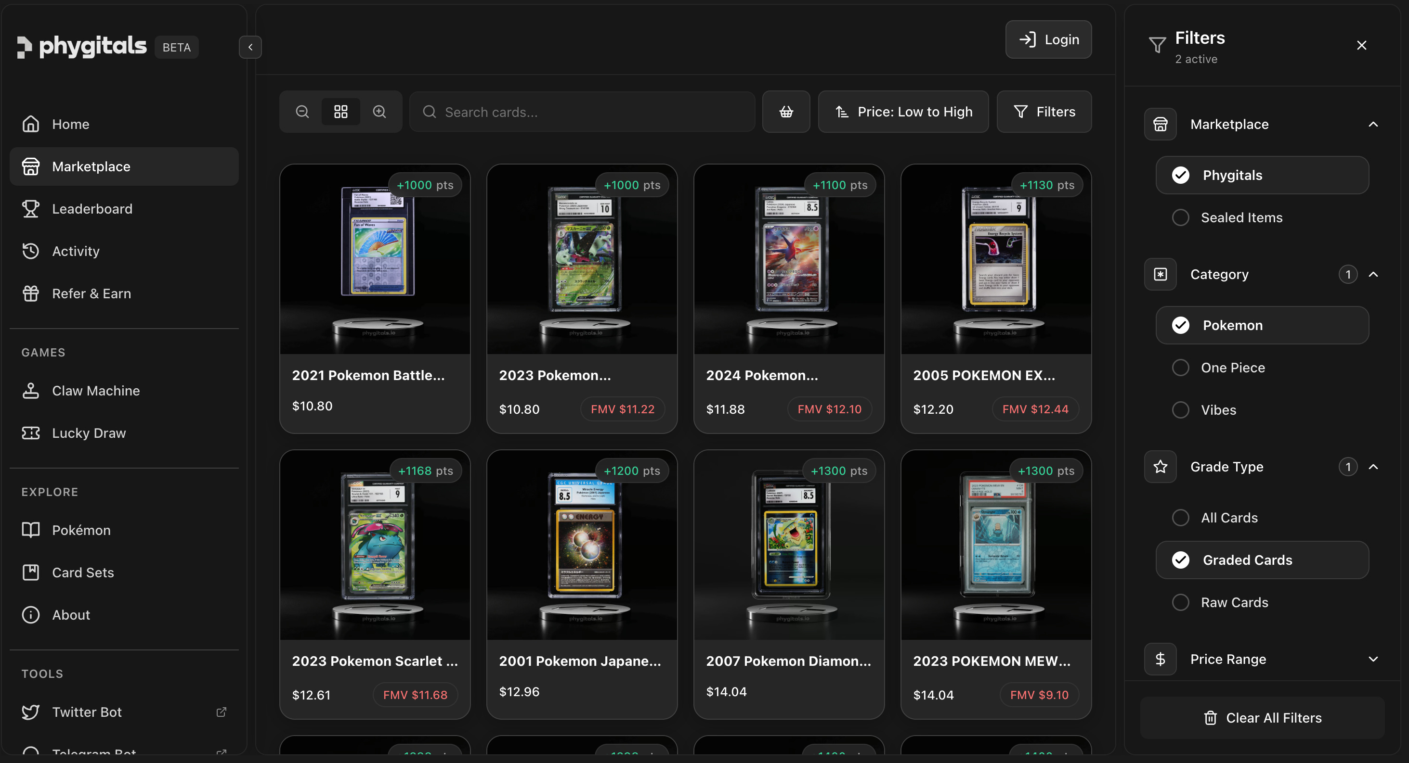1409x763 pixels.
Task: Select the grid view icon
Action: (x=341, y=112)
